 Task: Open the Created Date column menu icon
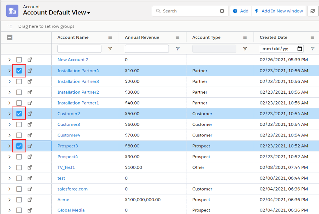pyautogui.click(x=312, y=37)
